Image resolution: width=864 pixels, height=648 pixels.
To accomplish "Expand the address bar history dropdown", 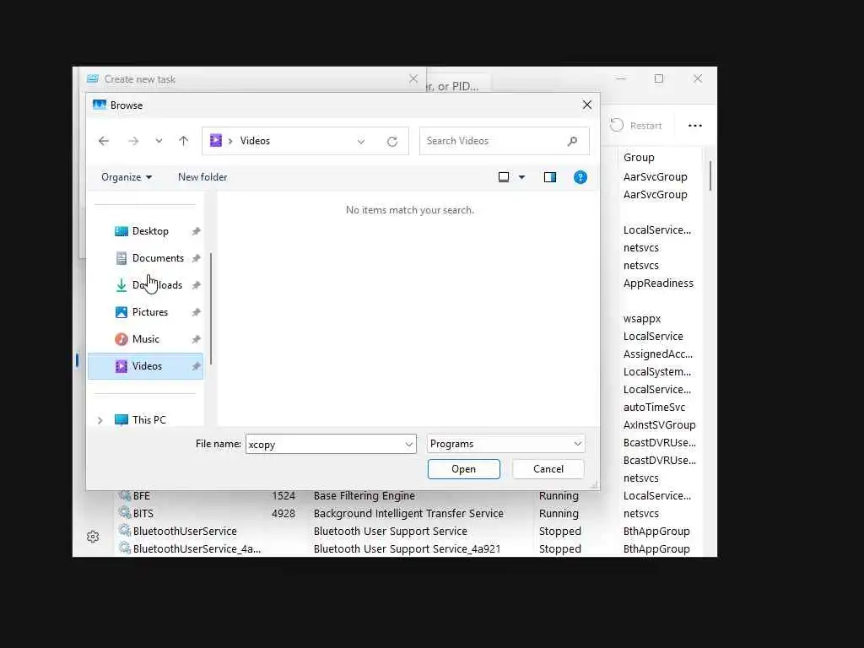I will pos(361,142).
